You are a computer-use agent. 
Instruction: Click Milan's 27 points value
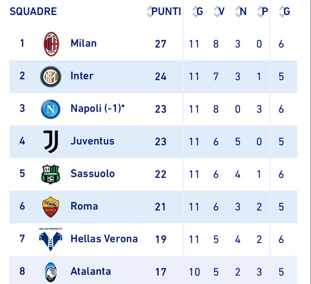click(161, 44)
